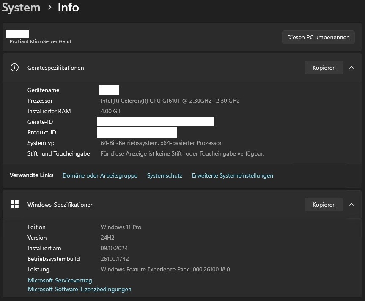
Task: Select the 4,00 GB RAM value
Action: pos(110,112)
